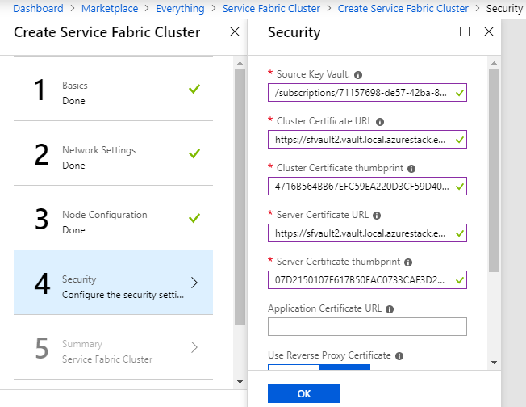
Task: Click the Application Certificate URL field
Action: click(x=367, y=326)
